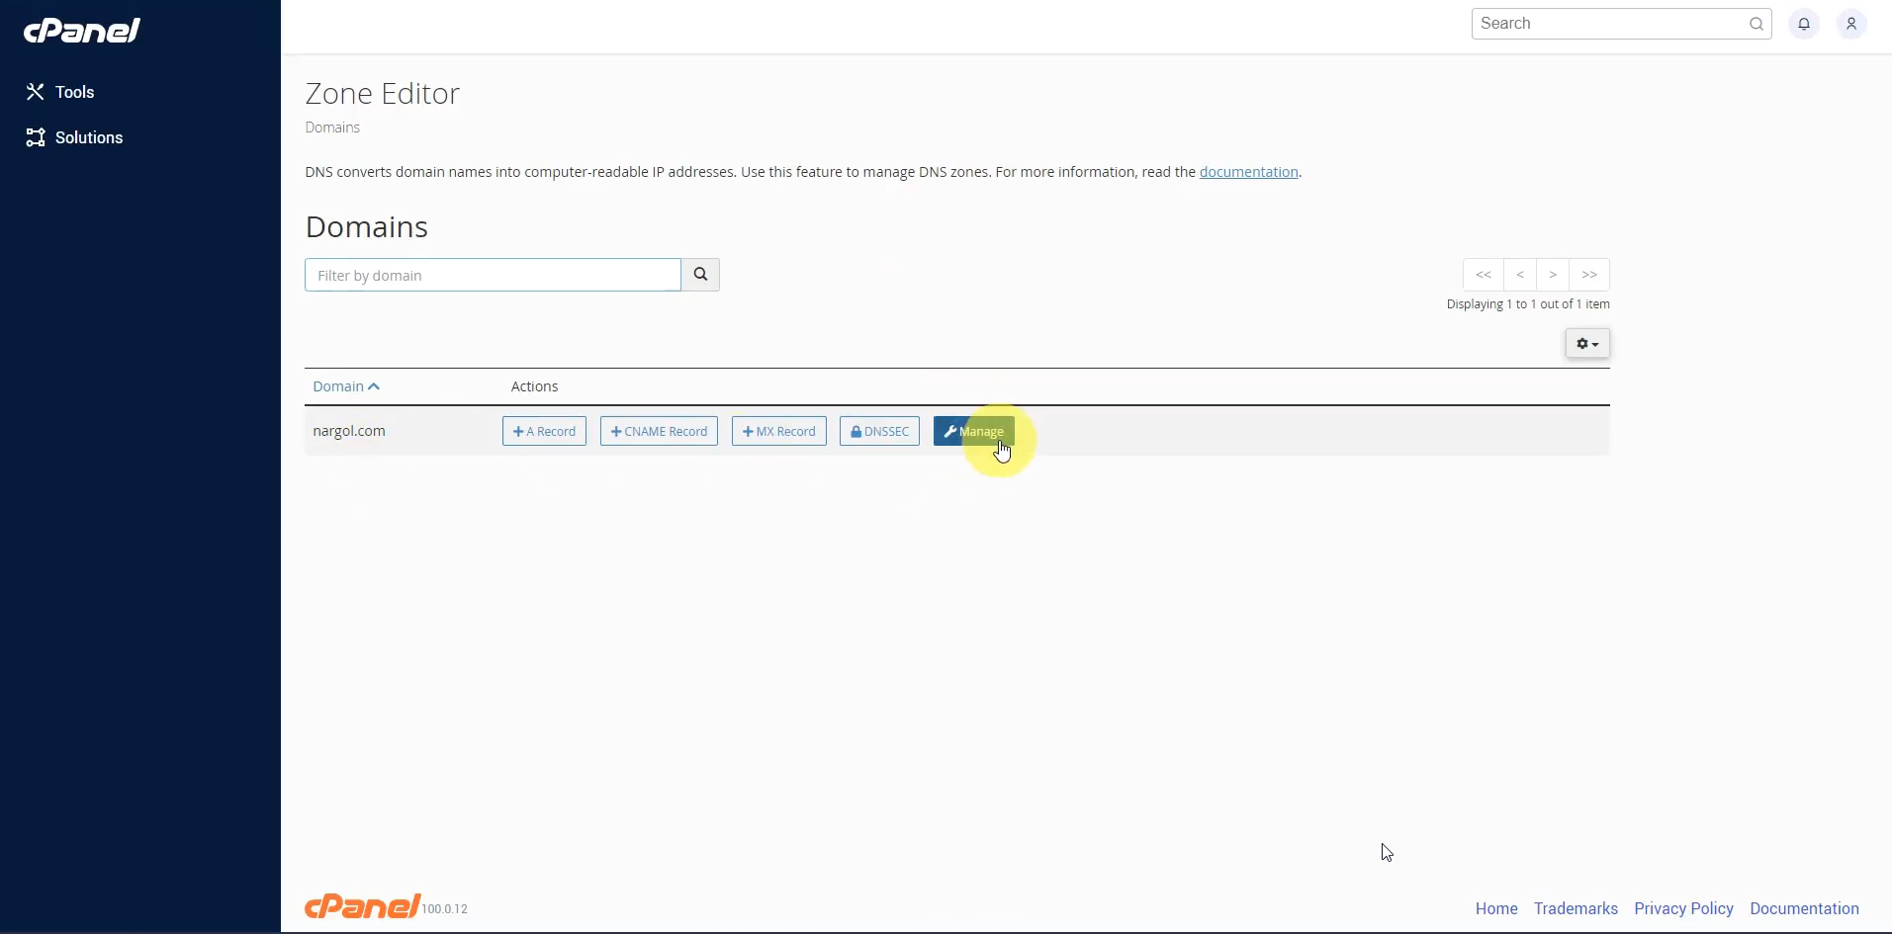Jump to first page with << button

[x=1483, y=275]
